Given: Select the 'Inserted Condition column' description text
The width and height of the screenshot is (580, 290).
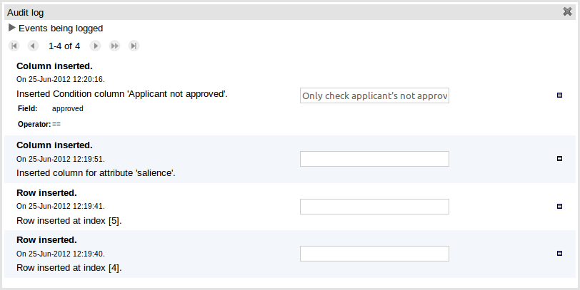Looking at the screenshot, I should (121, 93).
